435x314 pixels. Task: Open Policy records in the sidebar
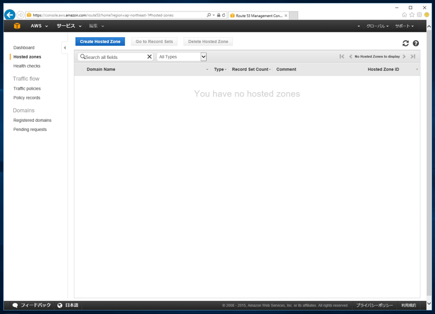click(27, 98)
